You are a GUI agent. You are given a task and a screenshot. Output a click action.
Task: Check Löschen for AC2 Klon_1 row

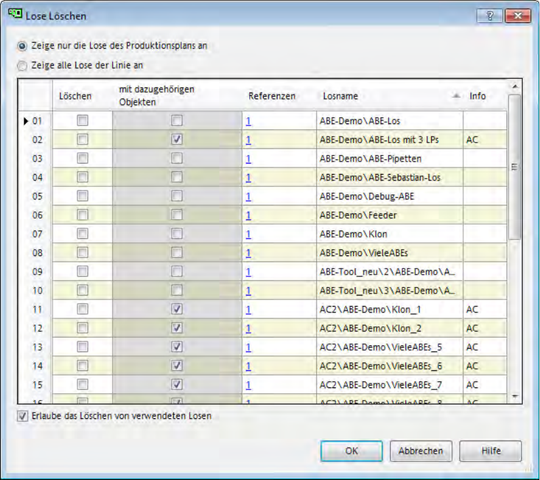[x=82, y=309]
